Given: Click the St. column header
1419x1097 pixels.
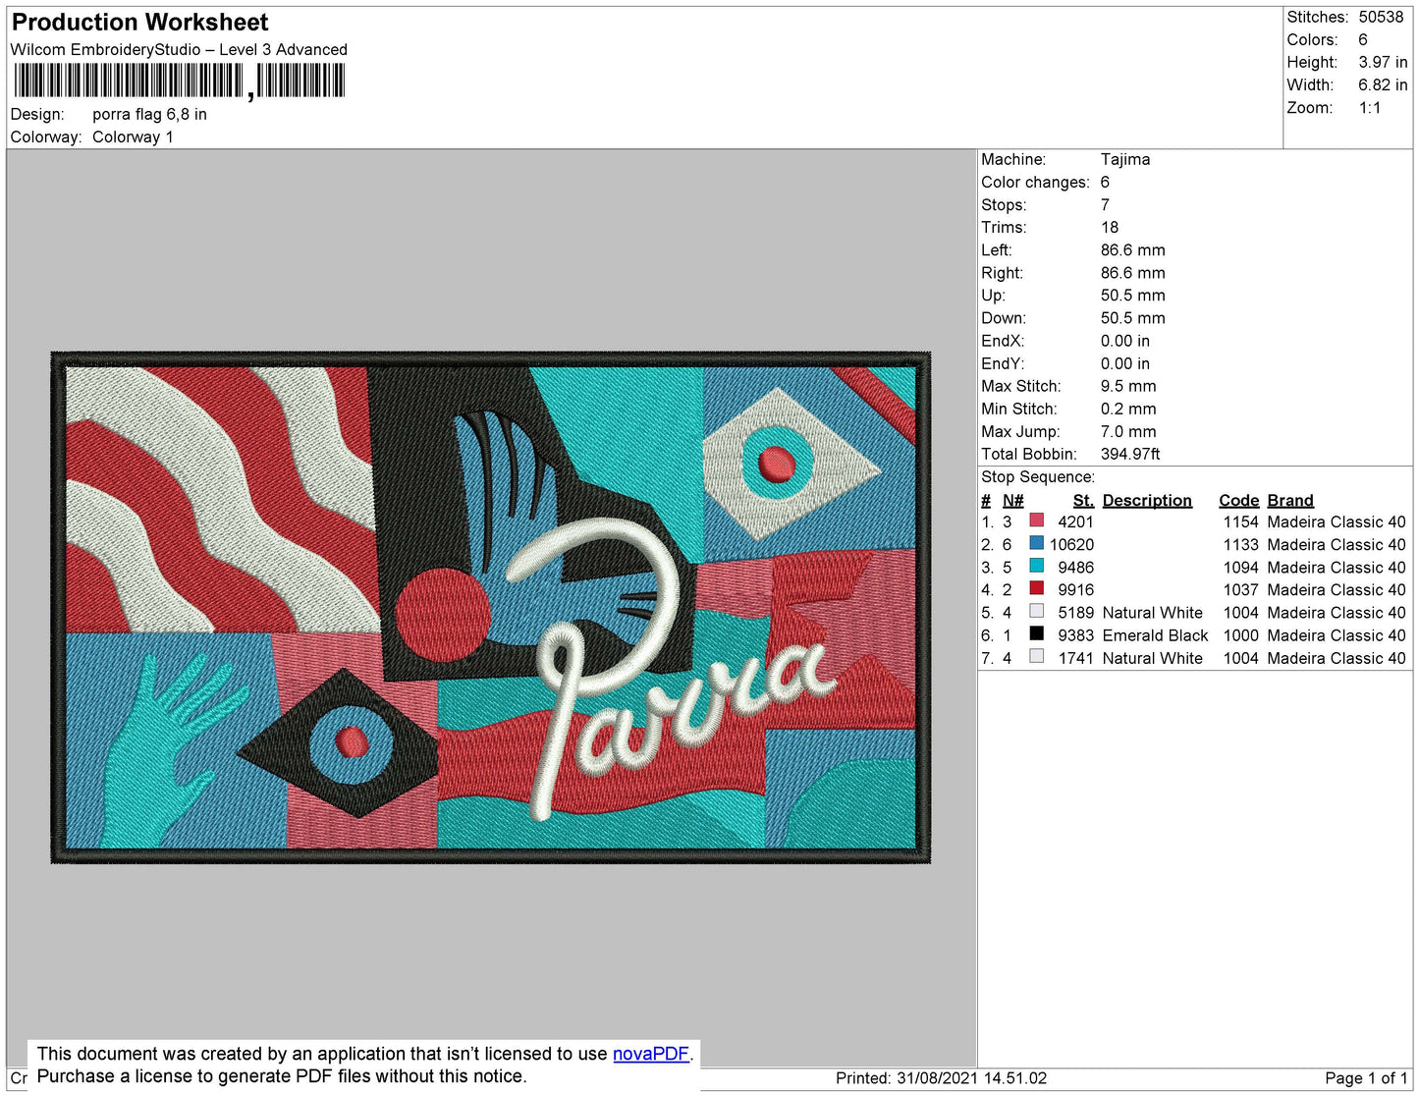Looking at the screenshot, I should point(1083,500).
